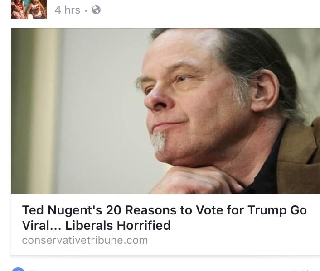Click the hand resting under the chin

pyautogui.click(x=196, y=181)
